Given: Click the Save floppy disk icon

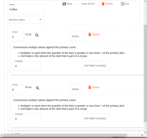Looking at the screenshot, I should tap(64, 4).
